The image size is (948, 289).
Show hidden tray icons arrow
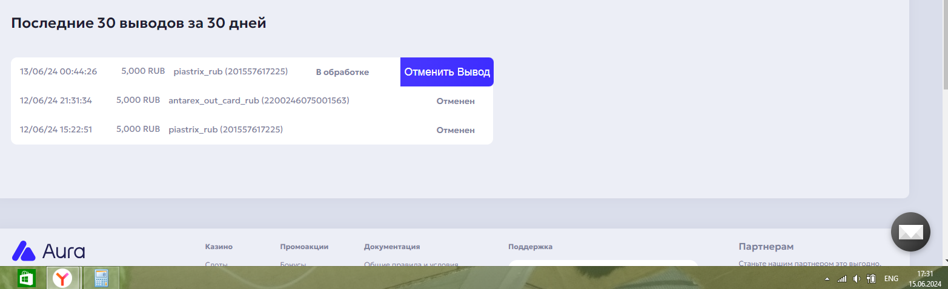coord(827,279)
